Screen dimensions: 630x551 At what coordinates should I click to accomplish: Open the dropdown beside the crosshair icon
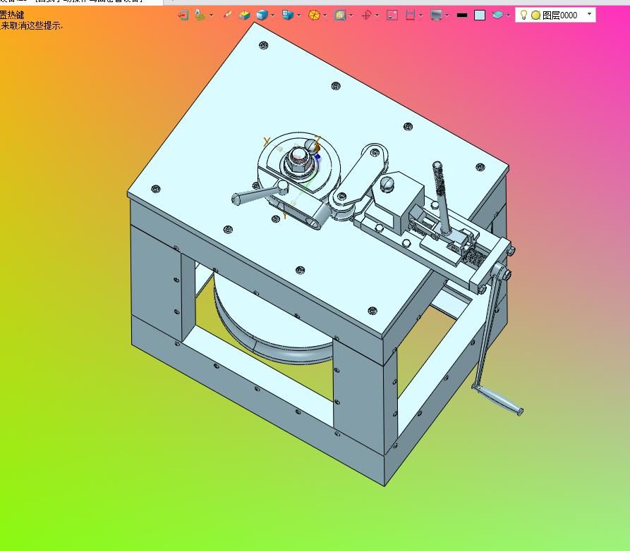pos(377,16)
